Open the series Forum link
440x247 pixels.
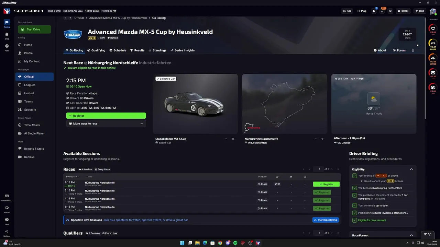click(x=399, y=50)
